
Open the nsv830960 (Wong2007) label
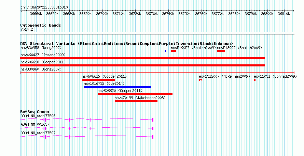[41, 69]
